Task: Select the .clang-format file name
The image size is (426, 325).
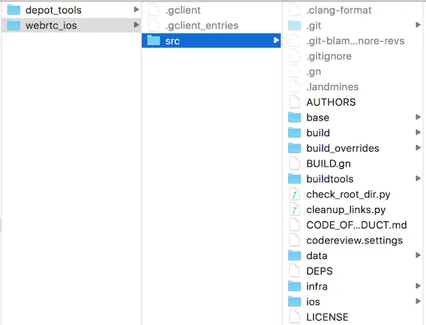Action: 339,11
